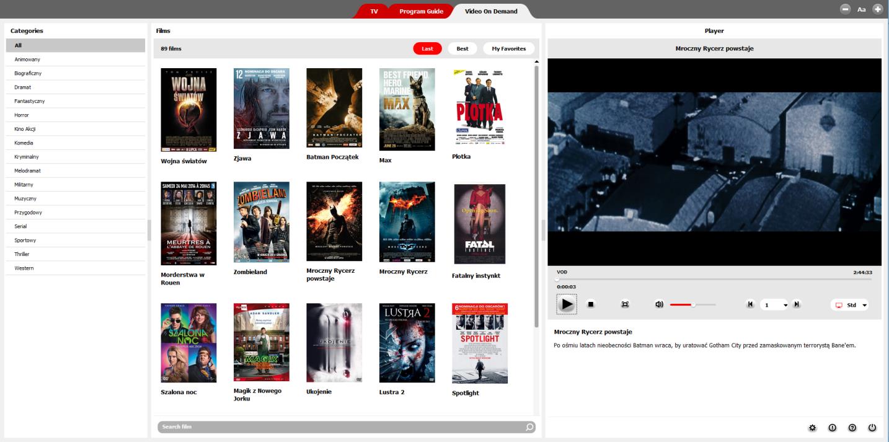The image size is (889, 442).
Task: Open the Fantastyczny category
Action: click(76, 101)
